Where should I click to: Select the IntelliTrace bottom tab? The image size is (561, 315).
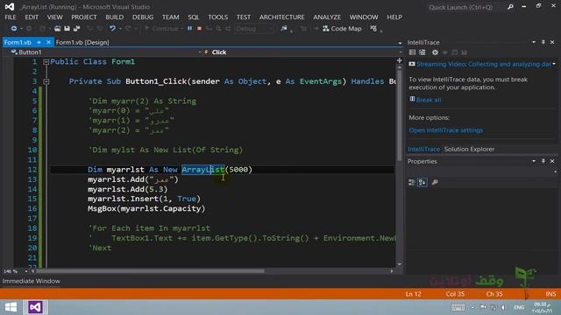[423, 150]
